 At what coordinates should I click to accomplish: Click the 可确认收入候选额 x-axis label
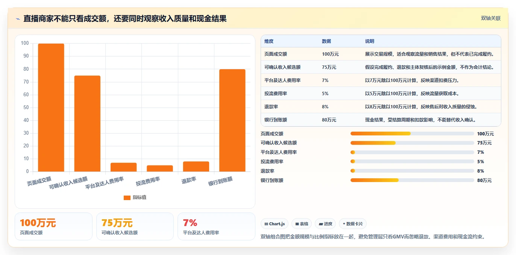pos(68,183)
